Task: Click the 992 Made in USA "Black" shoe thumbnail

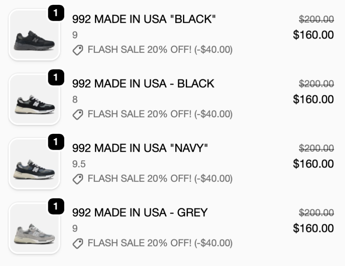Action: 34,35
